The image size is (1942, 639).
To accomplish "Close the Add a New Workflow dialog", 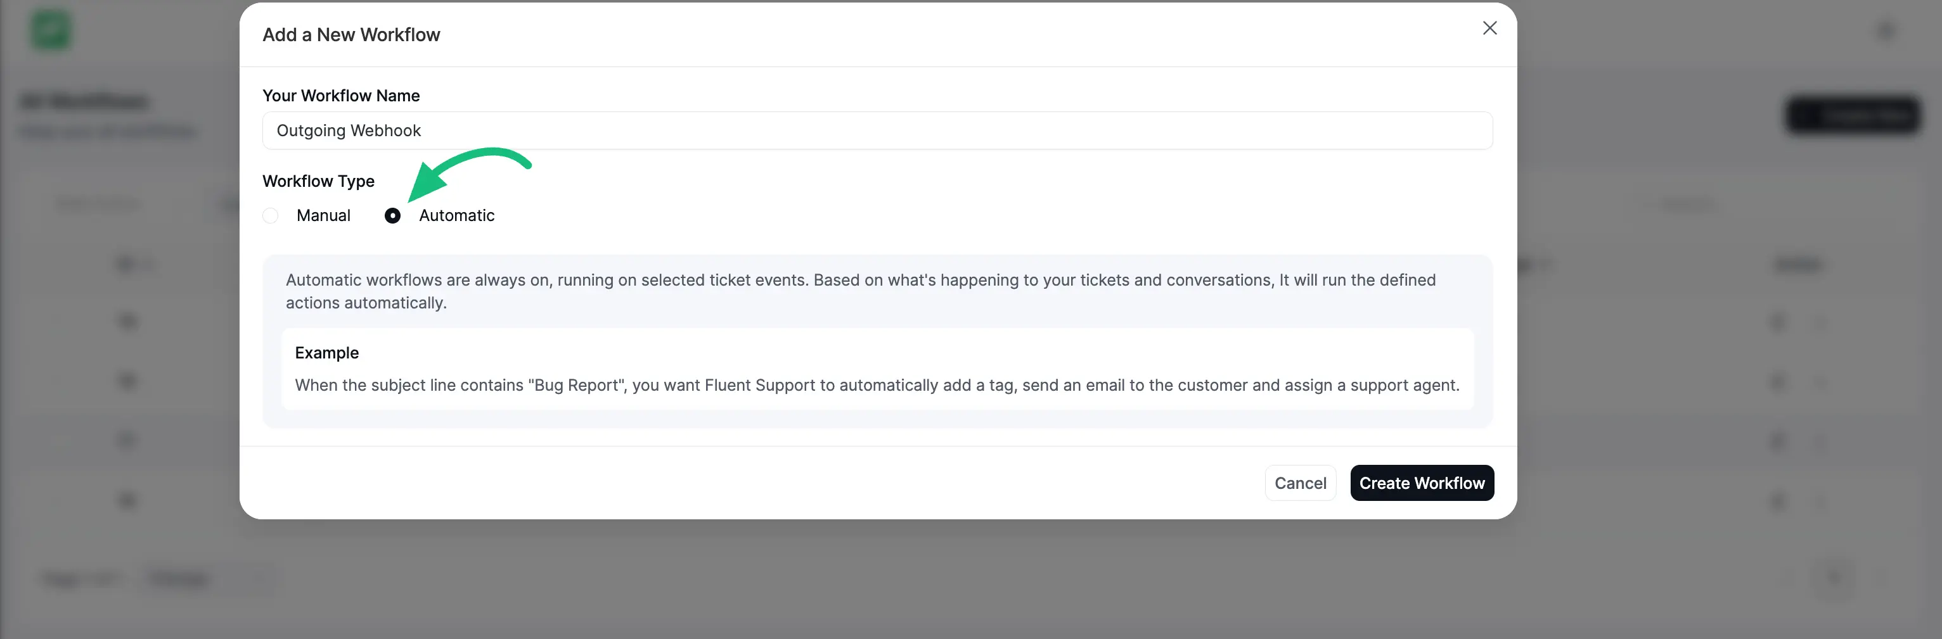I will tap(1489, 28).
